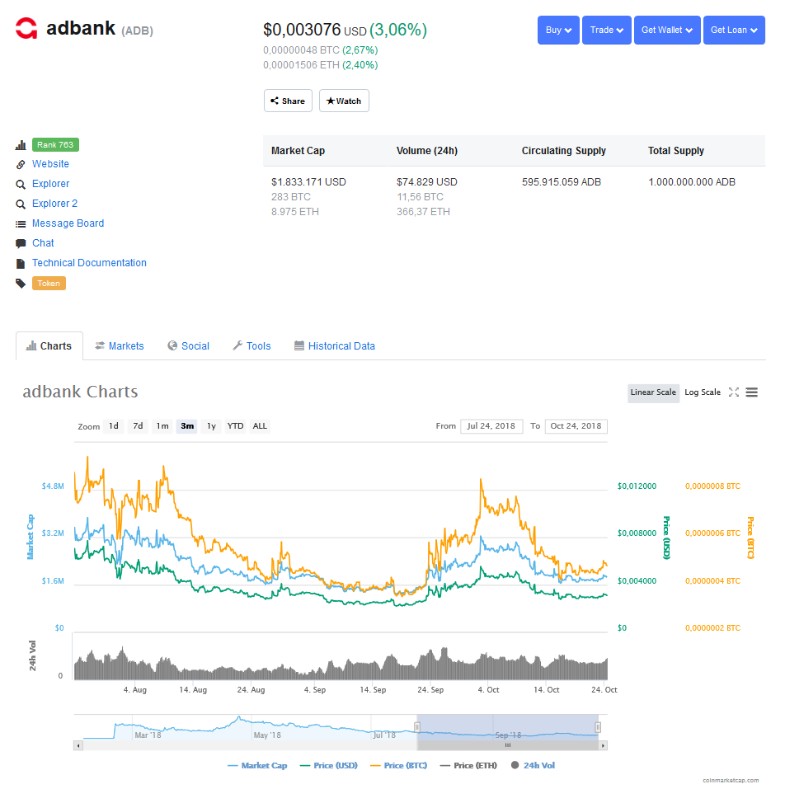Set chart zoom to 7d

tap(139, 426)
